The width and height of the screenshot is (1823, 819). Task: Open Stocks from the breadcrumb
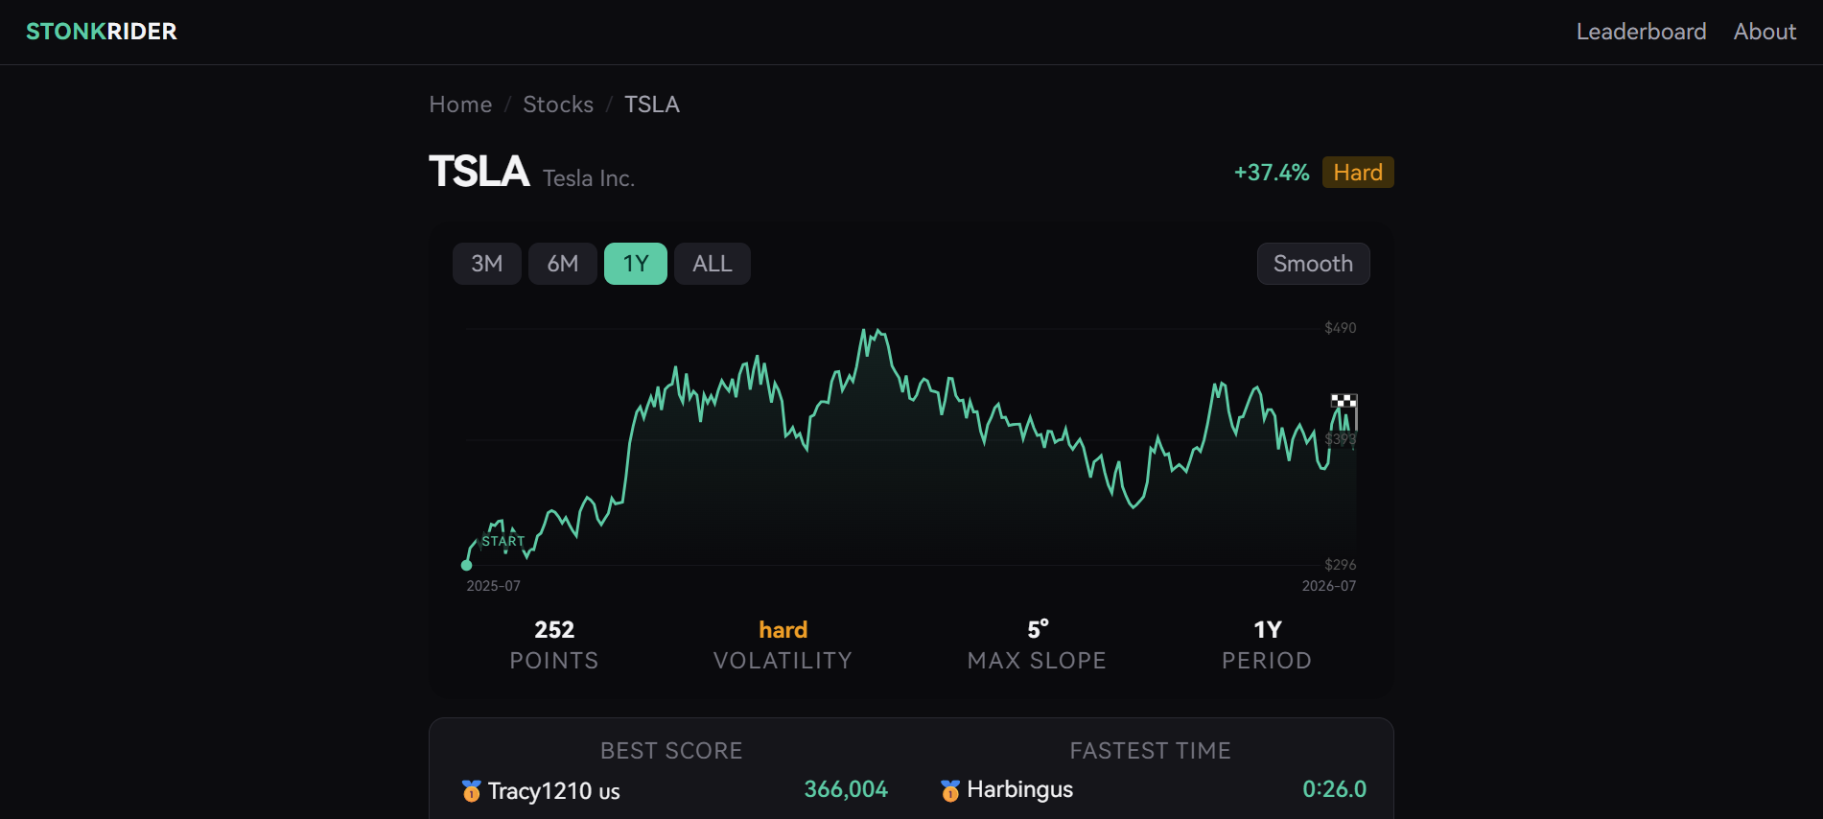[558, 105]
